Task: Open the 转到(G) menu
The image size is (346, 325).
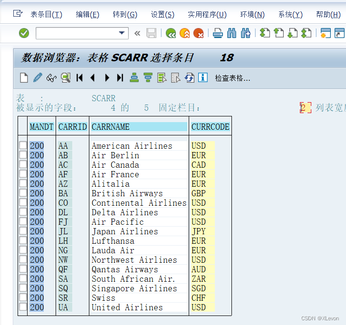Action: pyautogui.click(x=125, y=15)
